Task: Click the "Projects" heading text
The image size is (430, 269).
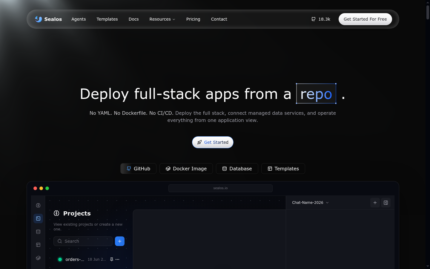Action: pos(77,213)
